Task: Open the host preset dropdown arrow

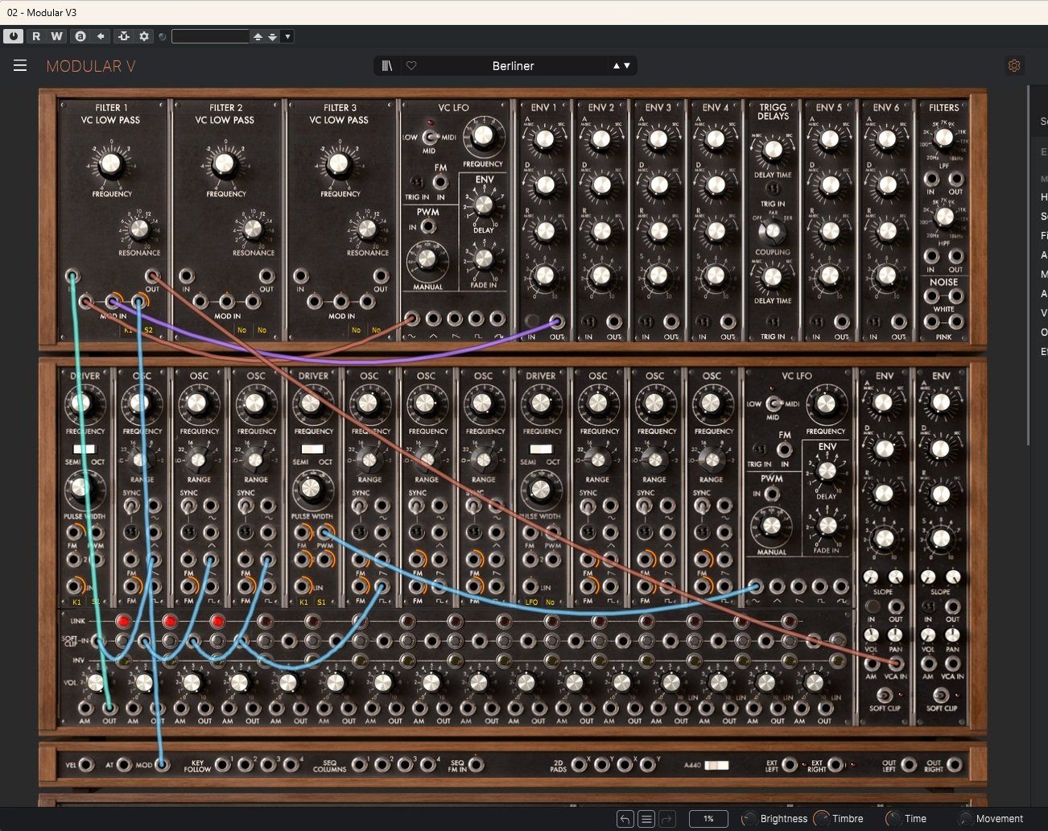Action: click(287, 36)
